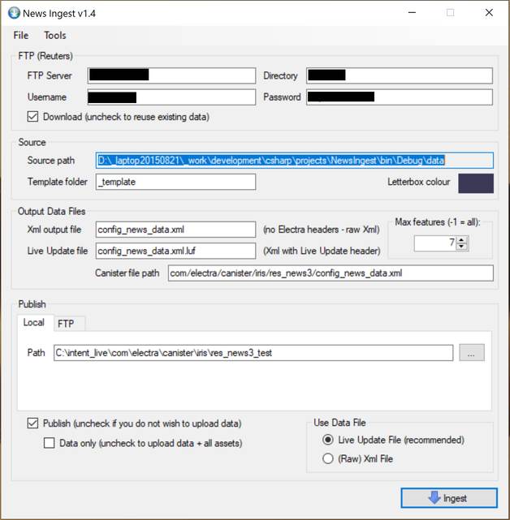Click the Xml output file field

[x=175, y=230]
